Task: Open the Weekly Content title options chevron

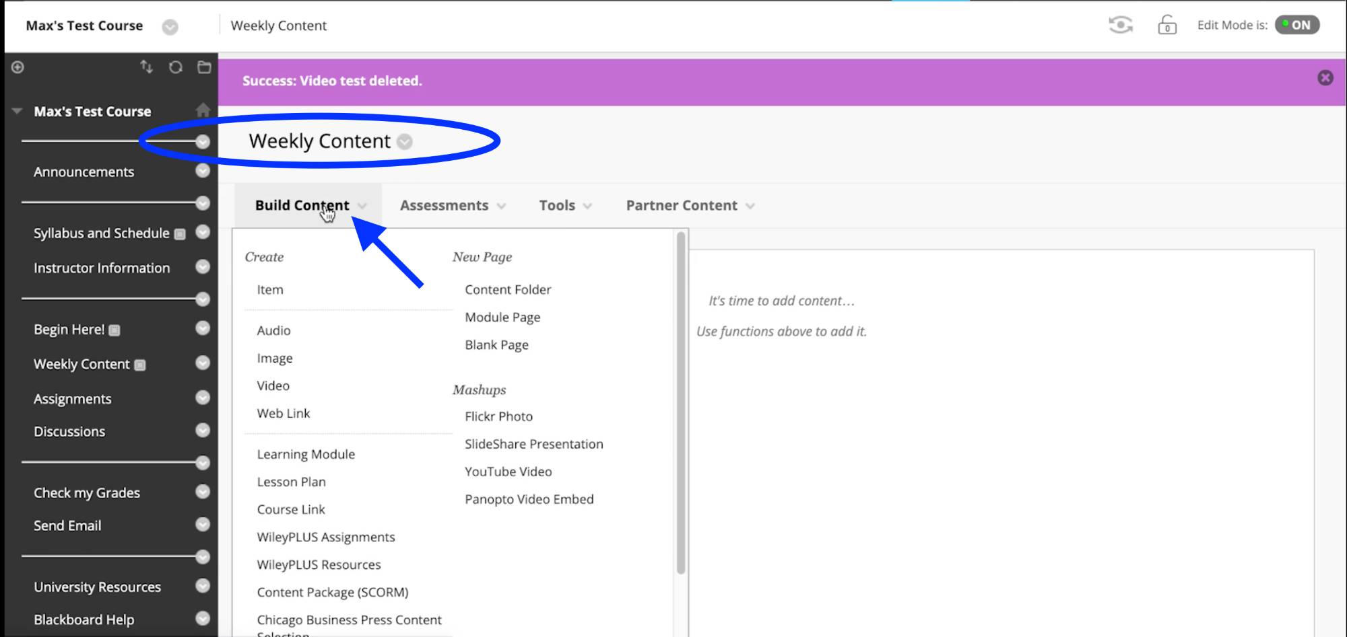Action: (405, 142)
